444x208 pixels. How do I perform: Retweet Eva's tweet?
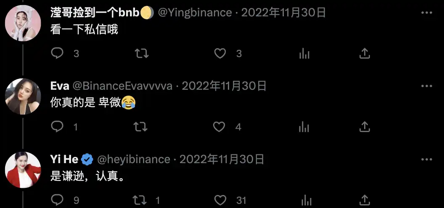pos(141,127)
